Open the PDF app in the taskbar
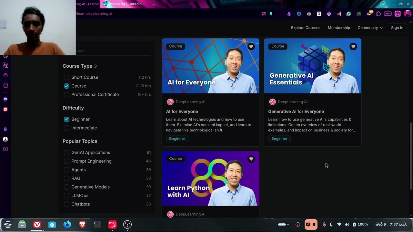This screenshot has width=413, height=232. 112,224
